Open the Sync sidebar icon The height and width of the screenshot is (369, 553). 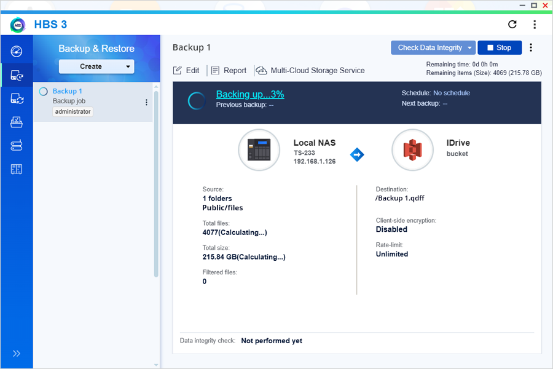coord(17,98)
